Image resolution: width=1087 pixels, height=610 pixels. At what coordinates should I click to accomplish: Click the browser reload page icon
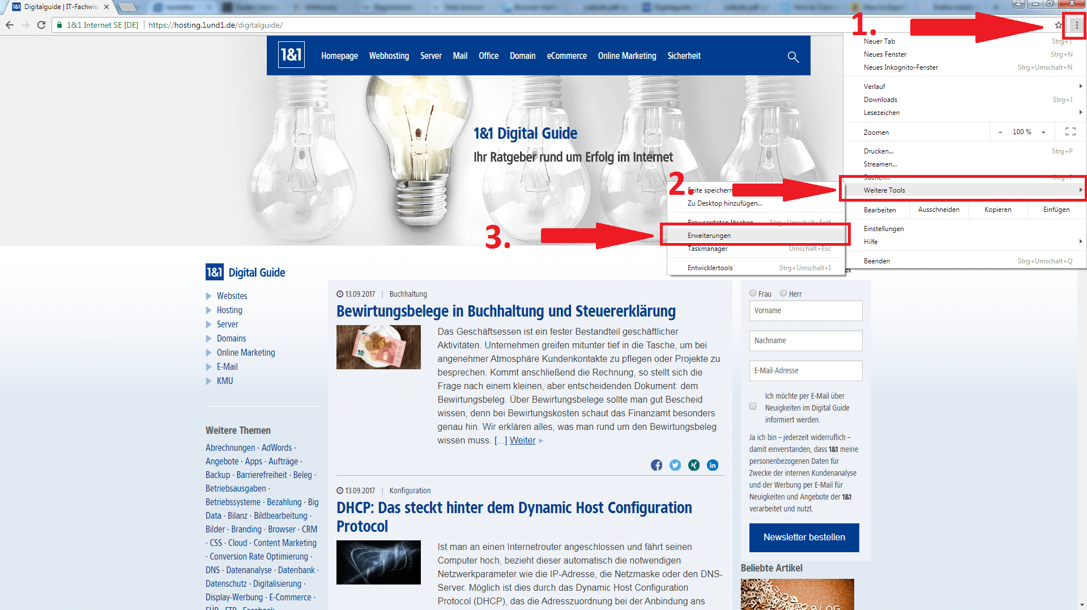(41, 25)
